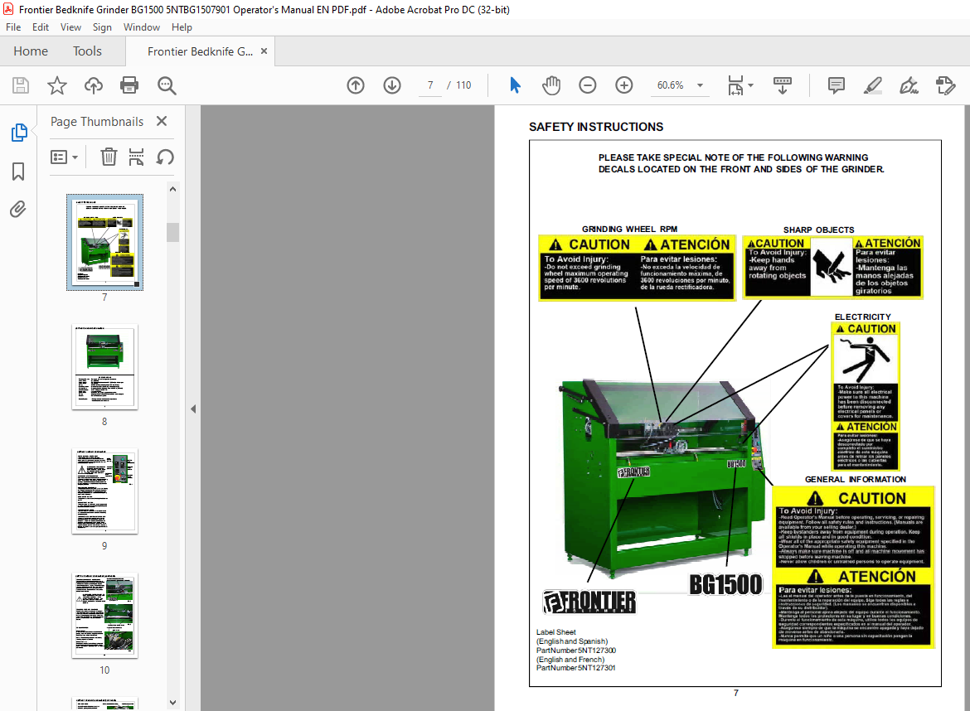This screenshot has width=970, height=711.
Task: Click the ELECTRICITY label text
Action: tap(862, 317)
